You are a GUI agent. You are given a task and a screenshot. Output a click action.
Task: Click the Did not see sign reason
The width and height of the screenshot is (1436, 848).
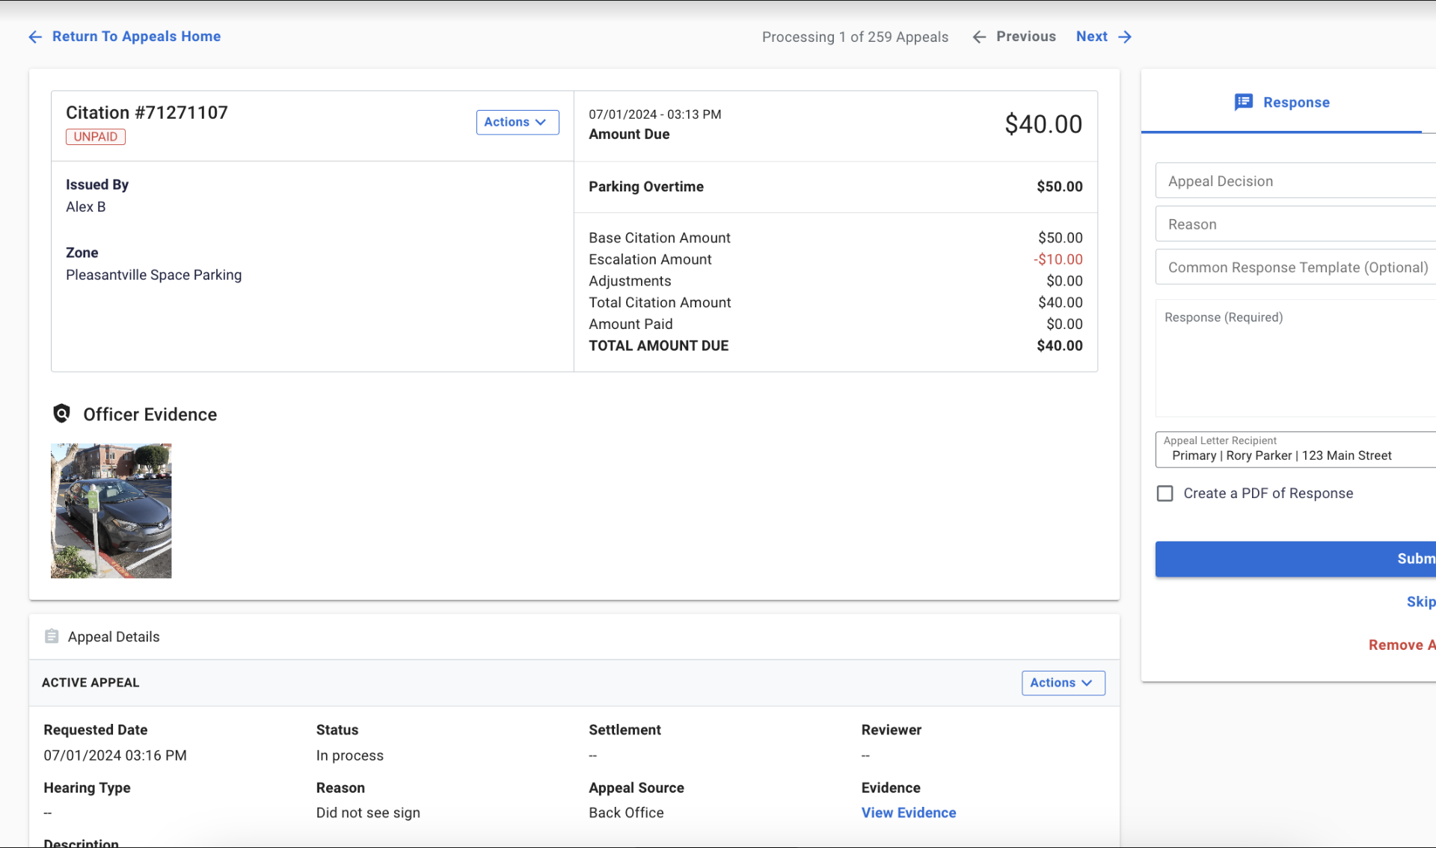click(x=368, y=813)
